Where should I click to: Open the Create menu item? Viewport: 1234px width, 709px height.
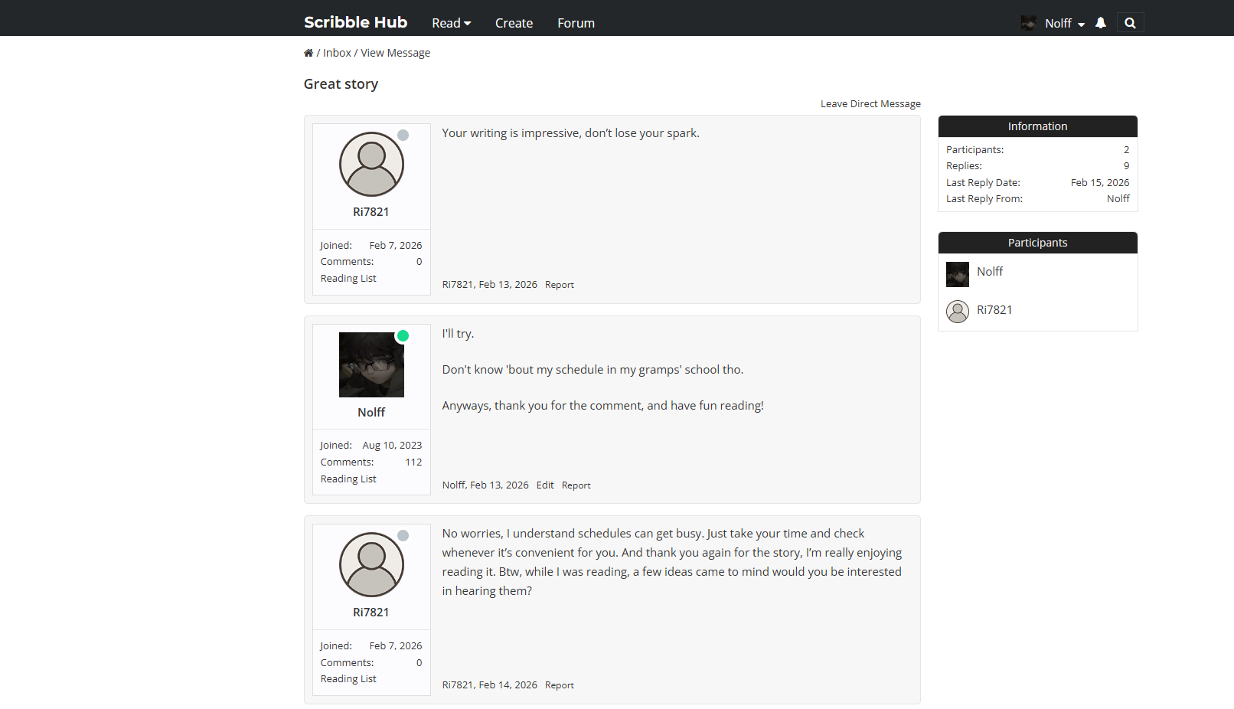tap(514, 23)
